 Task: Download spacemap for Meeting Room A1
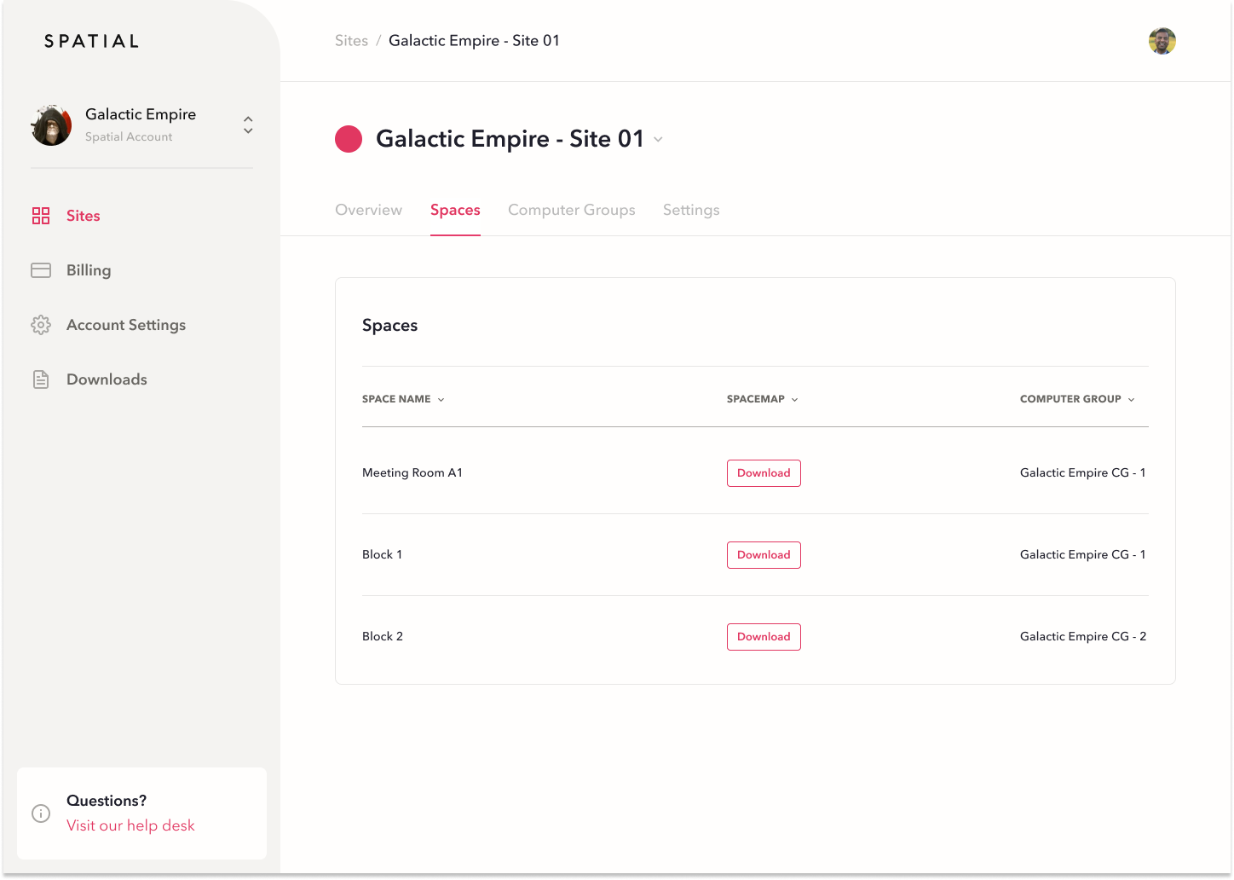coord(764,473)
